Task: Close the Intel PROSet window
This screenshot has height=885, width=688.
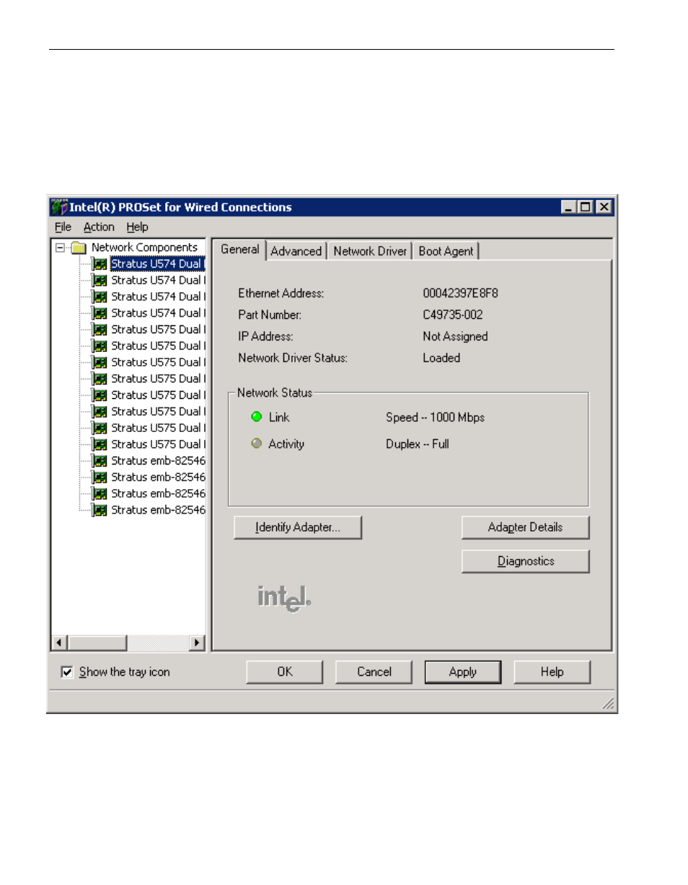Action: click(604, 207)
